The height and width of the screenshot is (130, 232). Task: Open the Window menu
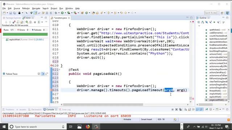click(x=69, y=8)
